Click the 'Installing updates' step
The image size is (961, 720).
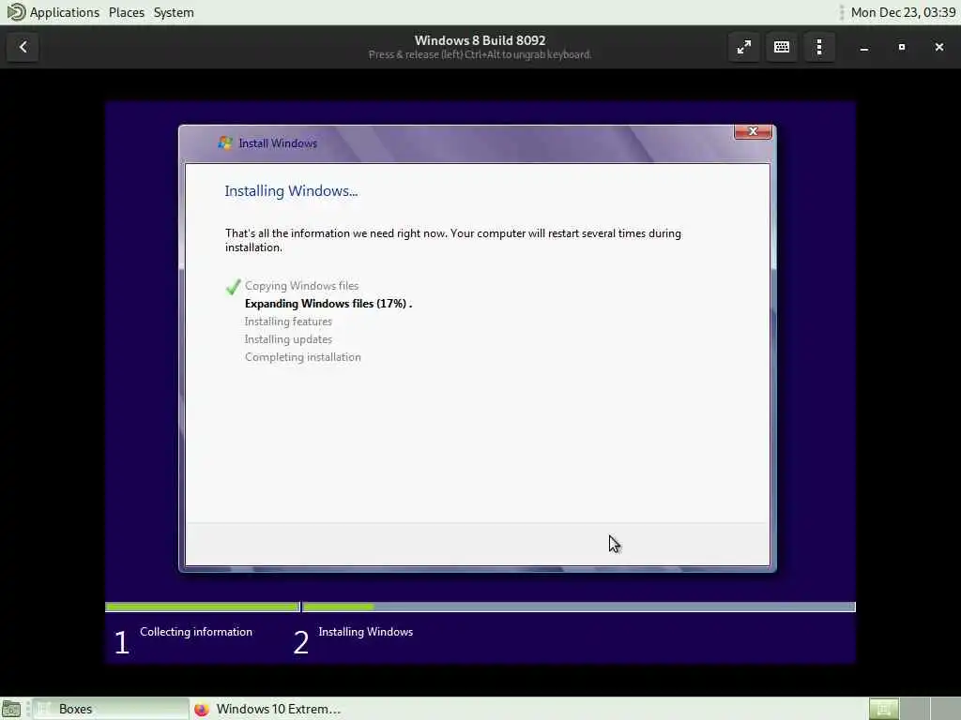[x=288, y=339]
